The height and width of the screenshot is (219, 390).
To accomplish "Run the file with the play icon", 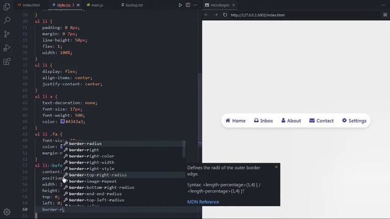I will coord(180,5).
